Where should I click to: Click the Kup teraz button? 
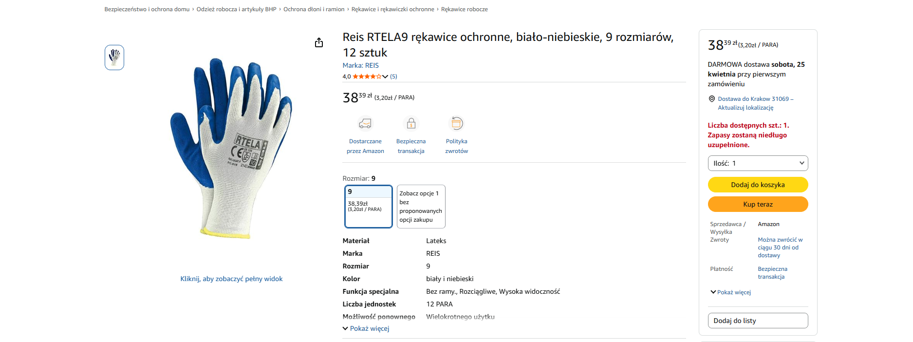(x=758, y=204)
